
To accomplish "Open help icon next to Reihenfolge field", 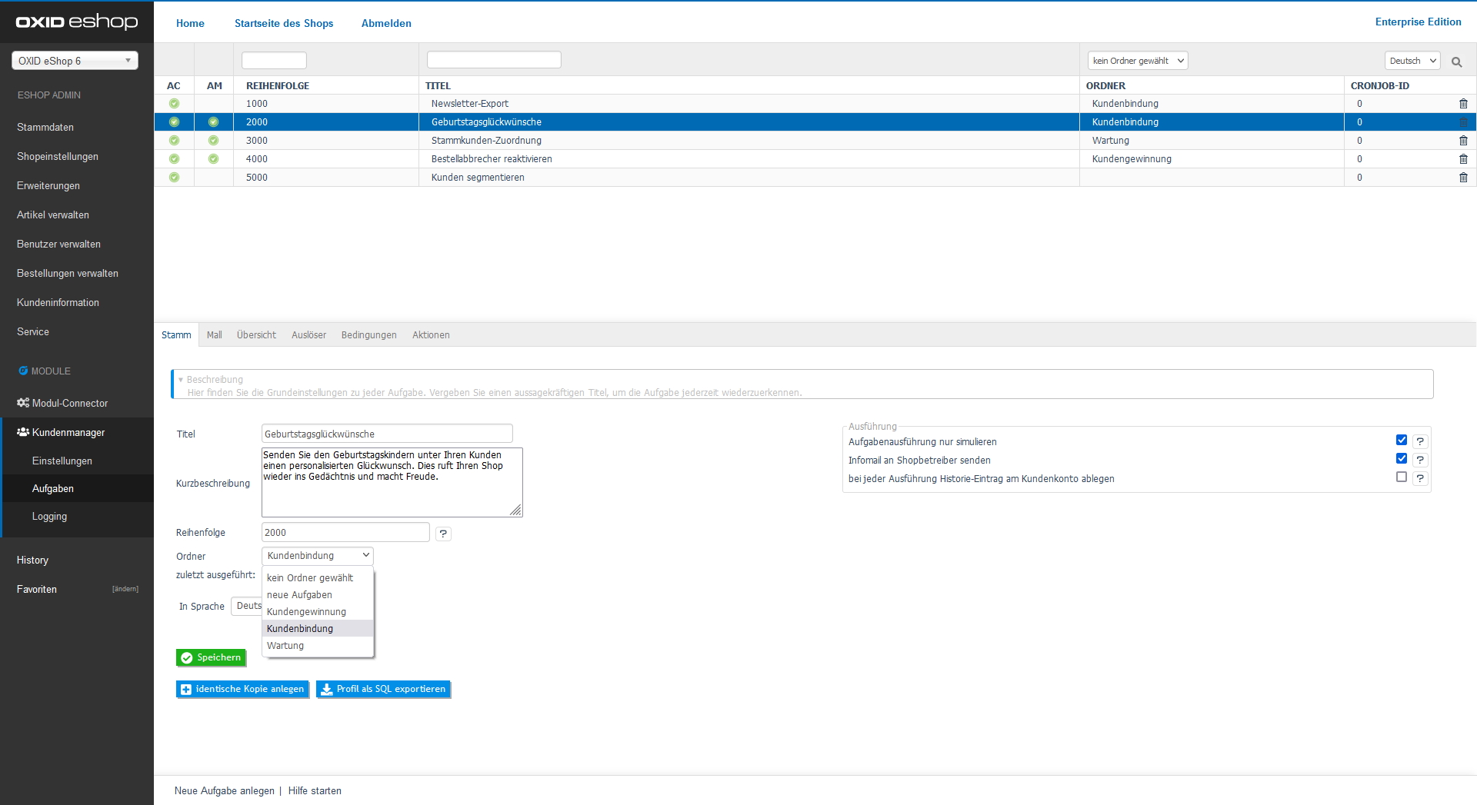I will click(443, 534).
